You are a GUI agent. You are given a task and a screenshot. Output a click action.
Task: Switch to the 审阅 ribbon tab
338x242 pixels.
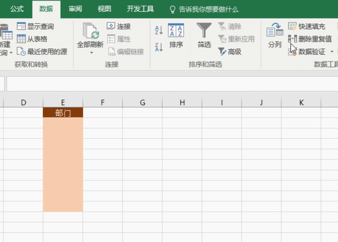tap(75, 9)
